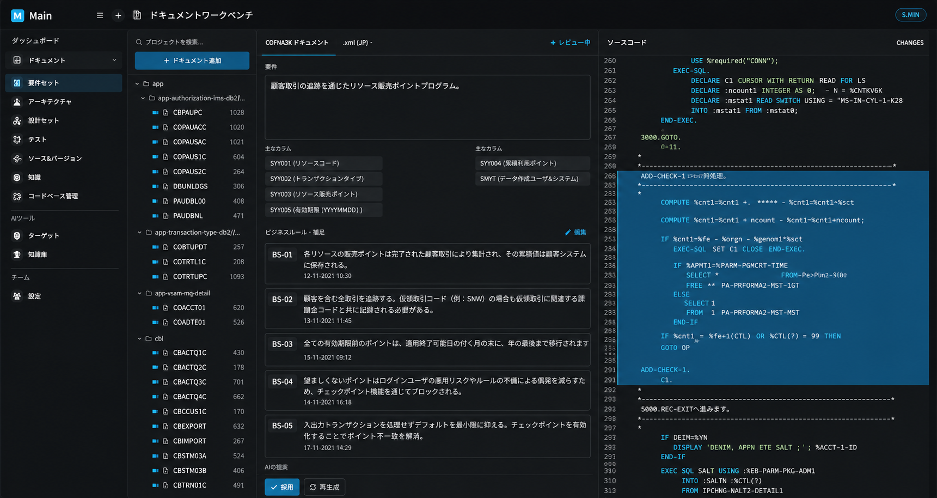Click the テスト sidebar icon
The image size is (937, 498).
click(17, 139)
